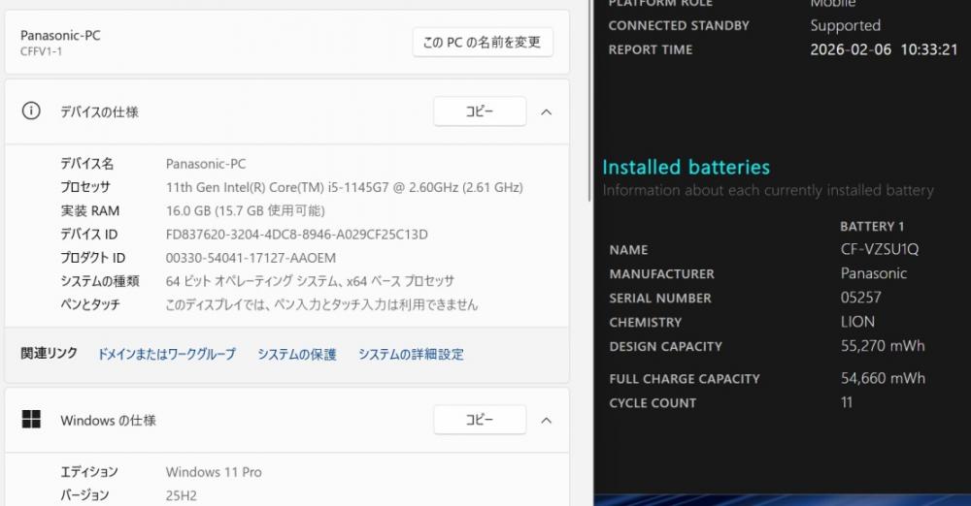Click the 'Panasonic-PC' heading at the top
This screenshot has height=506, width=971.
(60, 35)
